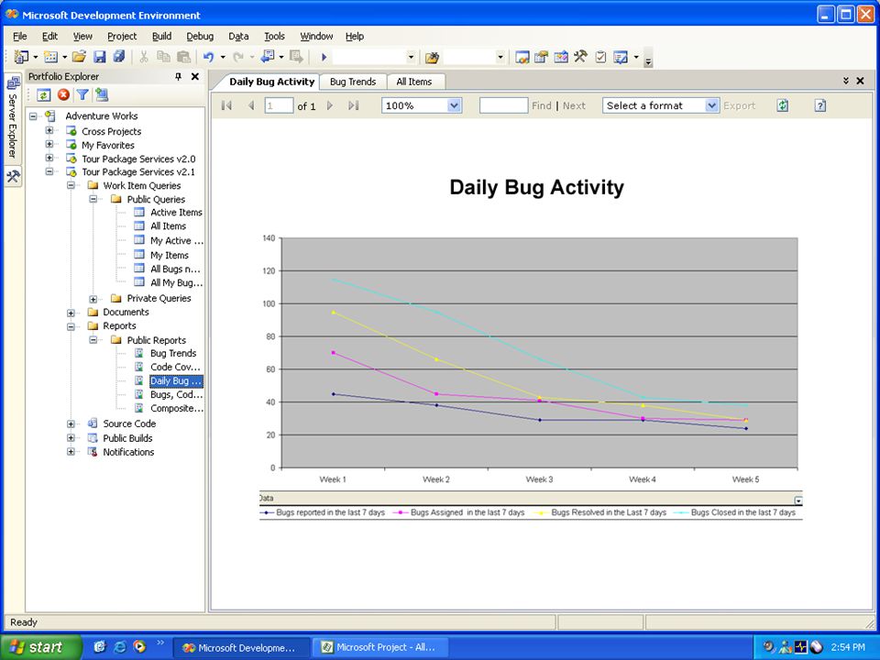Expand the Cross Projects node
The image size is (880, 660).
point(49,131)
